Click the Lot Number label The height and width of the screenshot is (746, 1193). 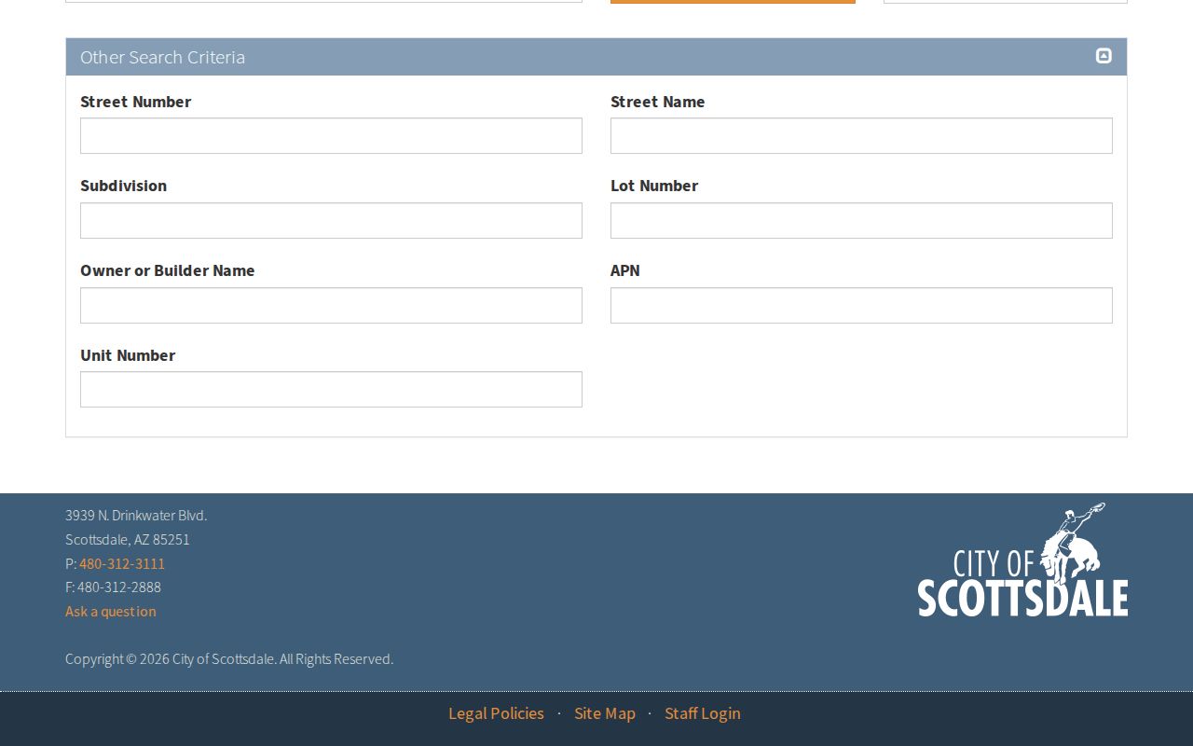point(654,186)
